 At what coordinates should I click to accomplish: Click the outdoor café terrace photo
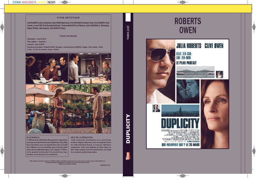(68, 109)
